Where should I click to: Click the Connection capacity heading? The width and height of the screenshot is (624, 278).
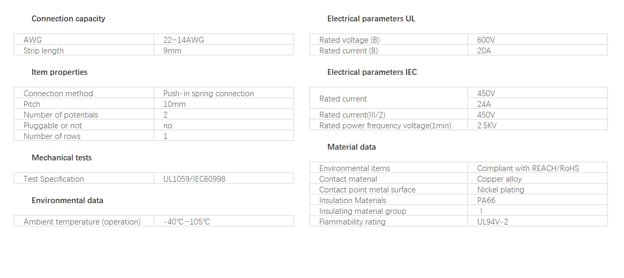click(x=69, y=19)
